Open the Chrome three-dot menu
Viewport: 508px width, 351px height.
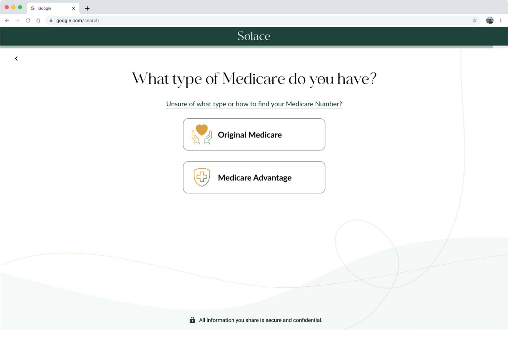[x=501, y=20]
